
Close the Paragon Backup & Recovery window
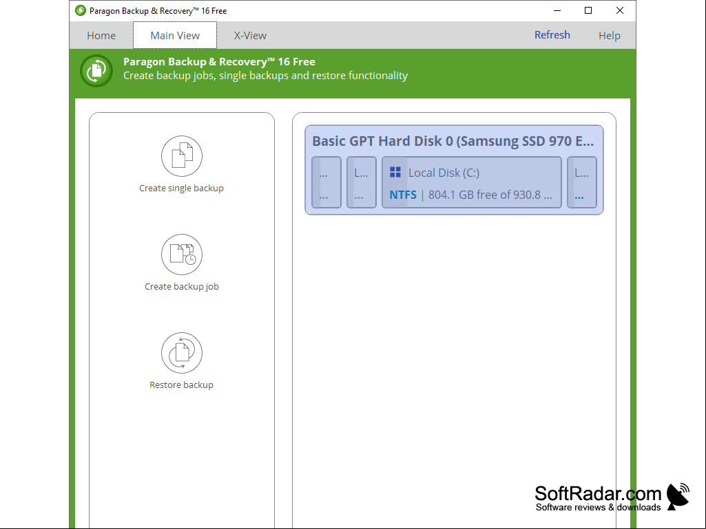(619, 10)
